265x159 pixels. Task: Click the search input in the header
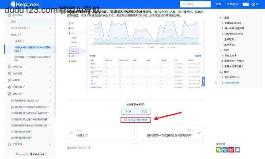tap(195, 4)
